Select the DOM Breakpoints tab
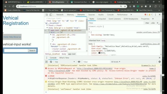167x94 pixels. pyautogui.click(x=131, y=19)
